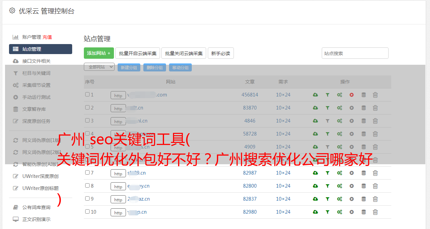Go to 栏目与关键词 in sidebar
This screenshot has height=229, width=430.
36,73
